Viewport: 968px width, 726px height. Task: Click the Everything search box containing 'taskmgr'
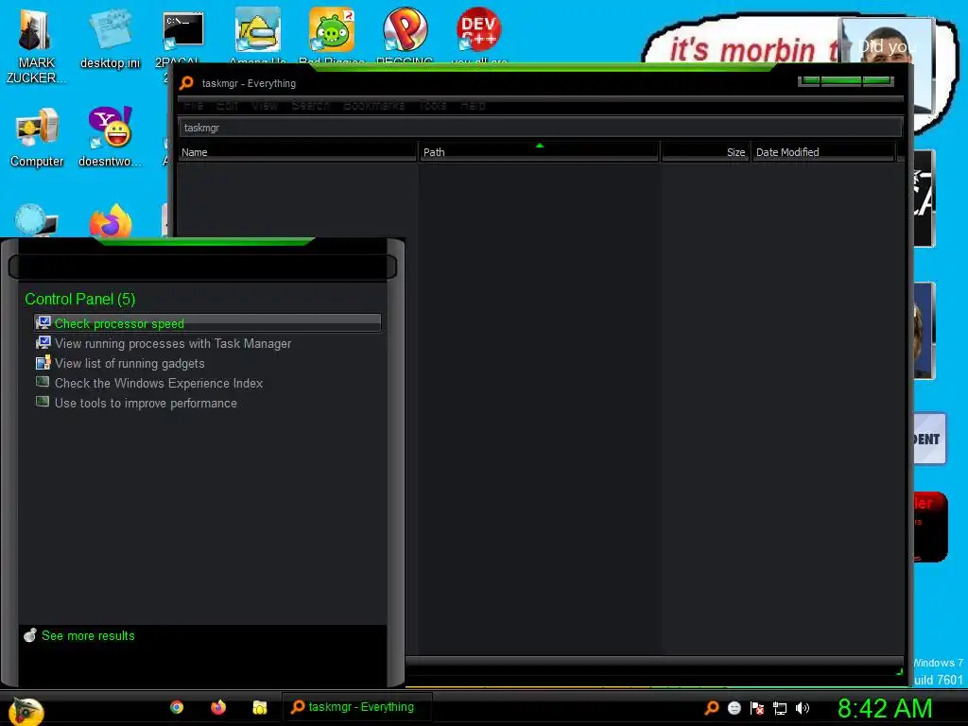[540, 128]
